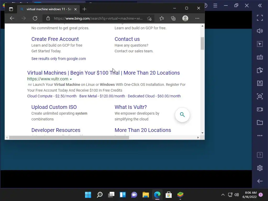
Task: Expand the vultr.com URL dropdown arrow
Action: (71, 79)
